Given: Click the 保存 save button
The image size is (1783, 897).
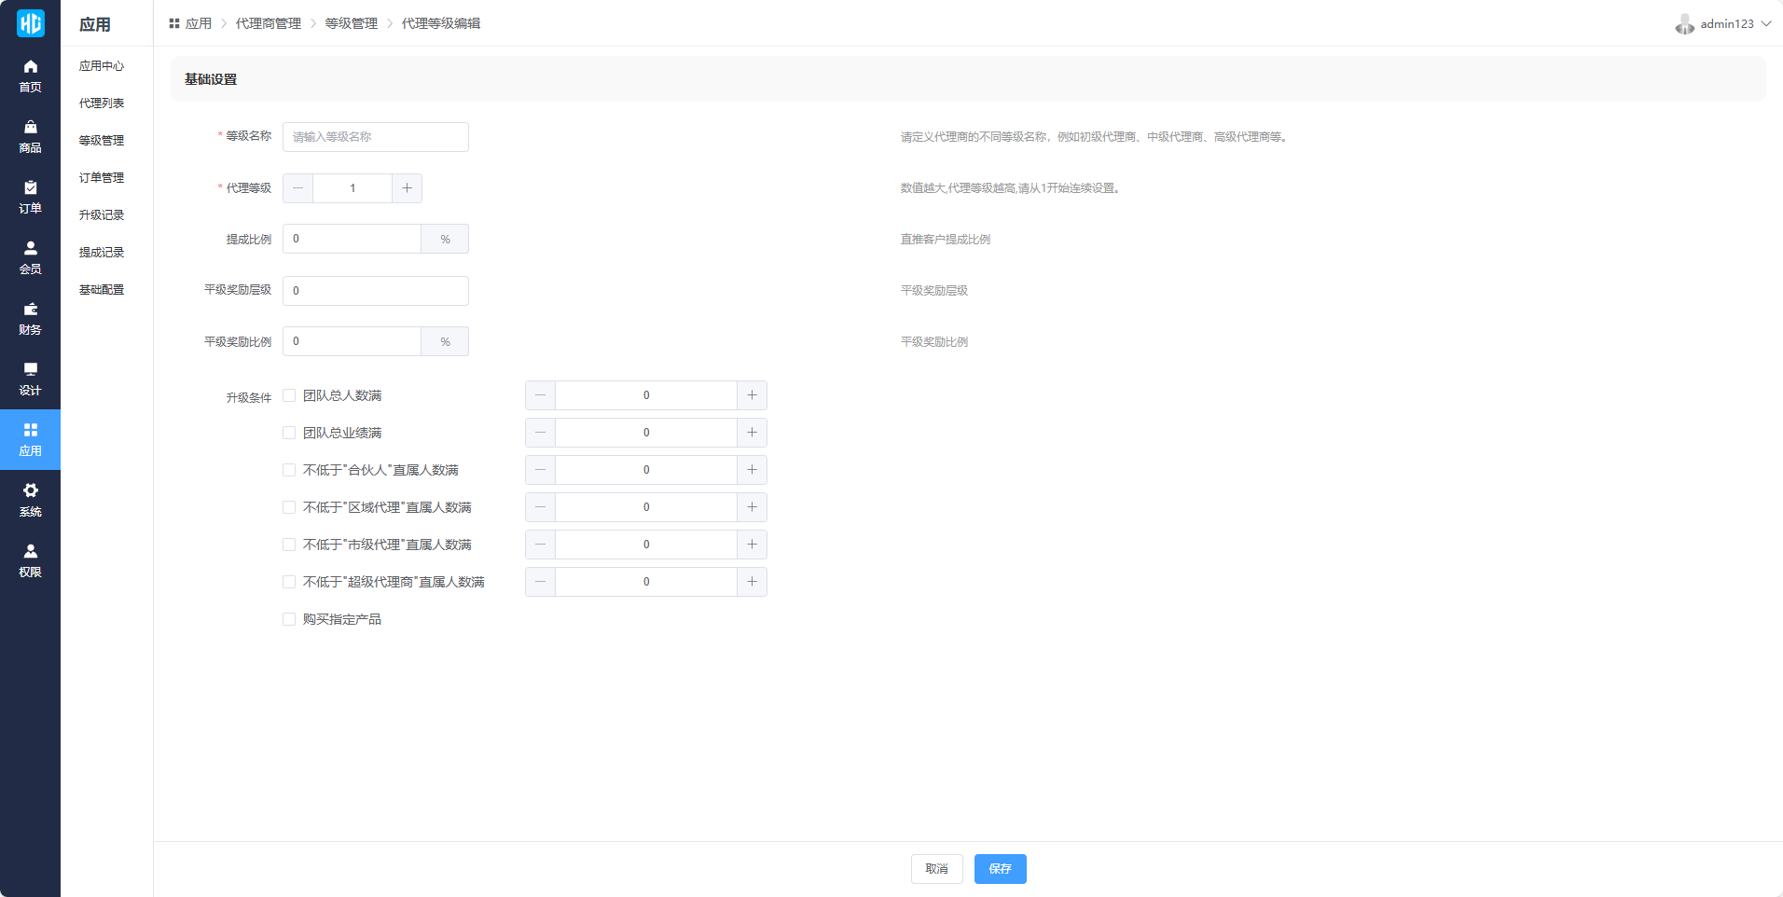Looking at the screenshot, I should (x=1000, y=869).
